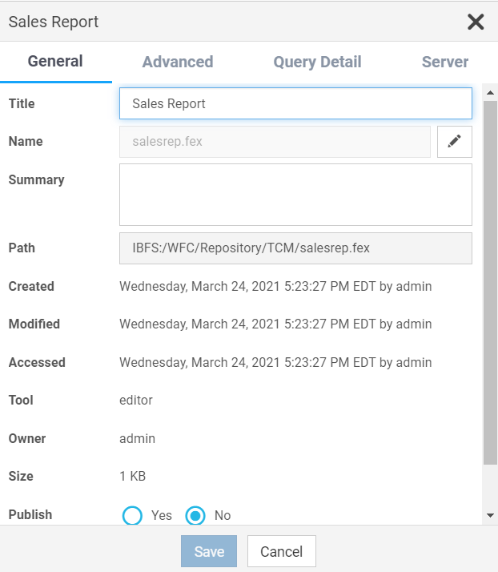Switch to the General tab
498x572 pixels.
pos(55,62)
